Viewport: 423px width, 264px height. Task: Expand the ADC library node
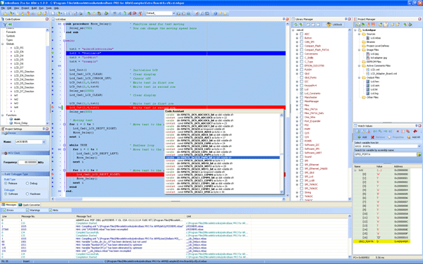click(297, 34)
